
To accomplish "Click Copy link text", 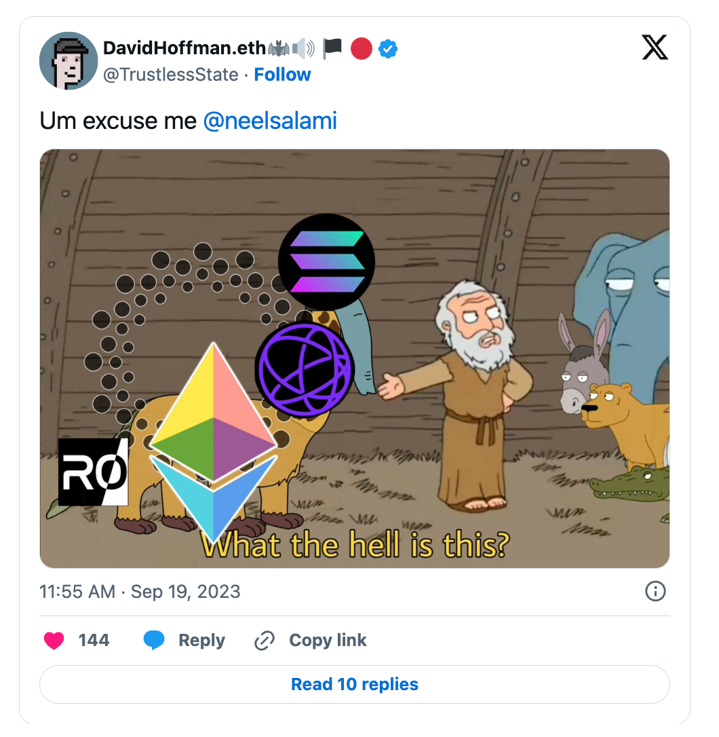I will [328, 640].
